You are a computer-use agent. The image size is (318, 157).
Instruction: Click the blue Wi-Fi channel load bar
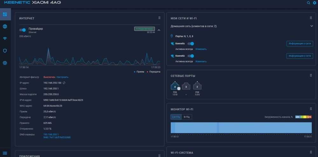tap(241, 128)
